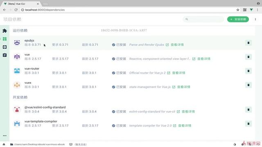262x147 pixels.
Task: Focus the dependency search field
Action: (203, 19)
